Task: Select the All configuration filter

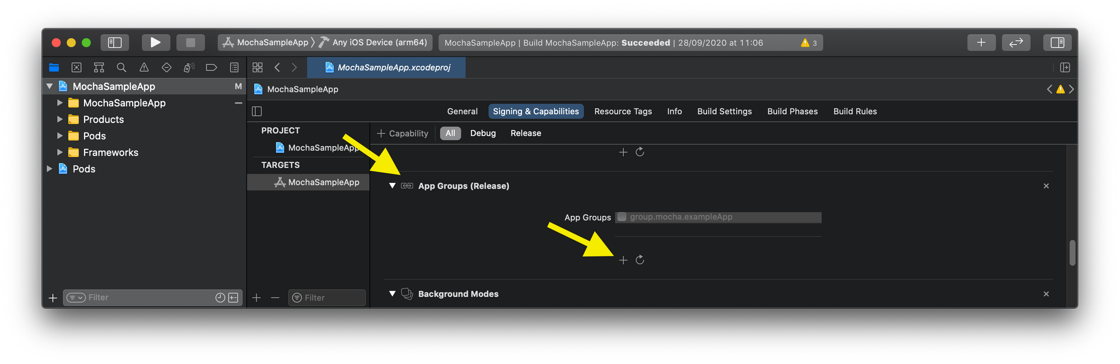Action: point(450,134)
